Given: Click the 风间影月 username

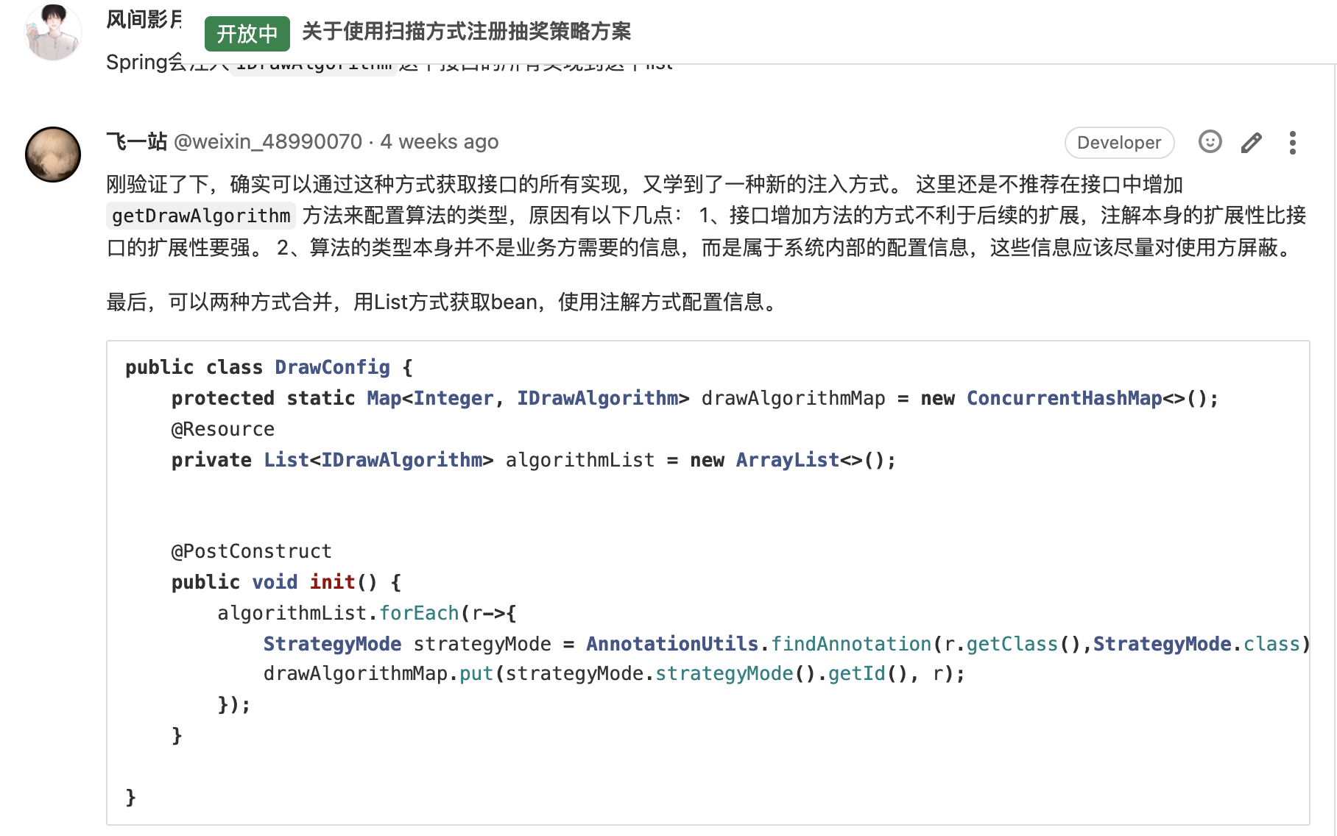Looking at the screenshot, I should coord(144,19).
